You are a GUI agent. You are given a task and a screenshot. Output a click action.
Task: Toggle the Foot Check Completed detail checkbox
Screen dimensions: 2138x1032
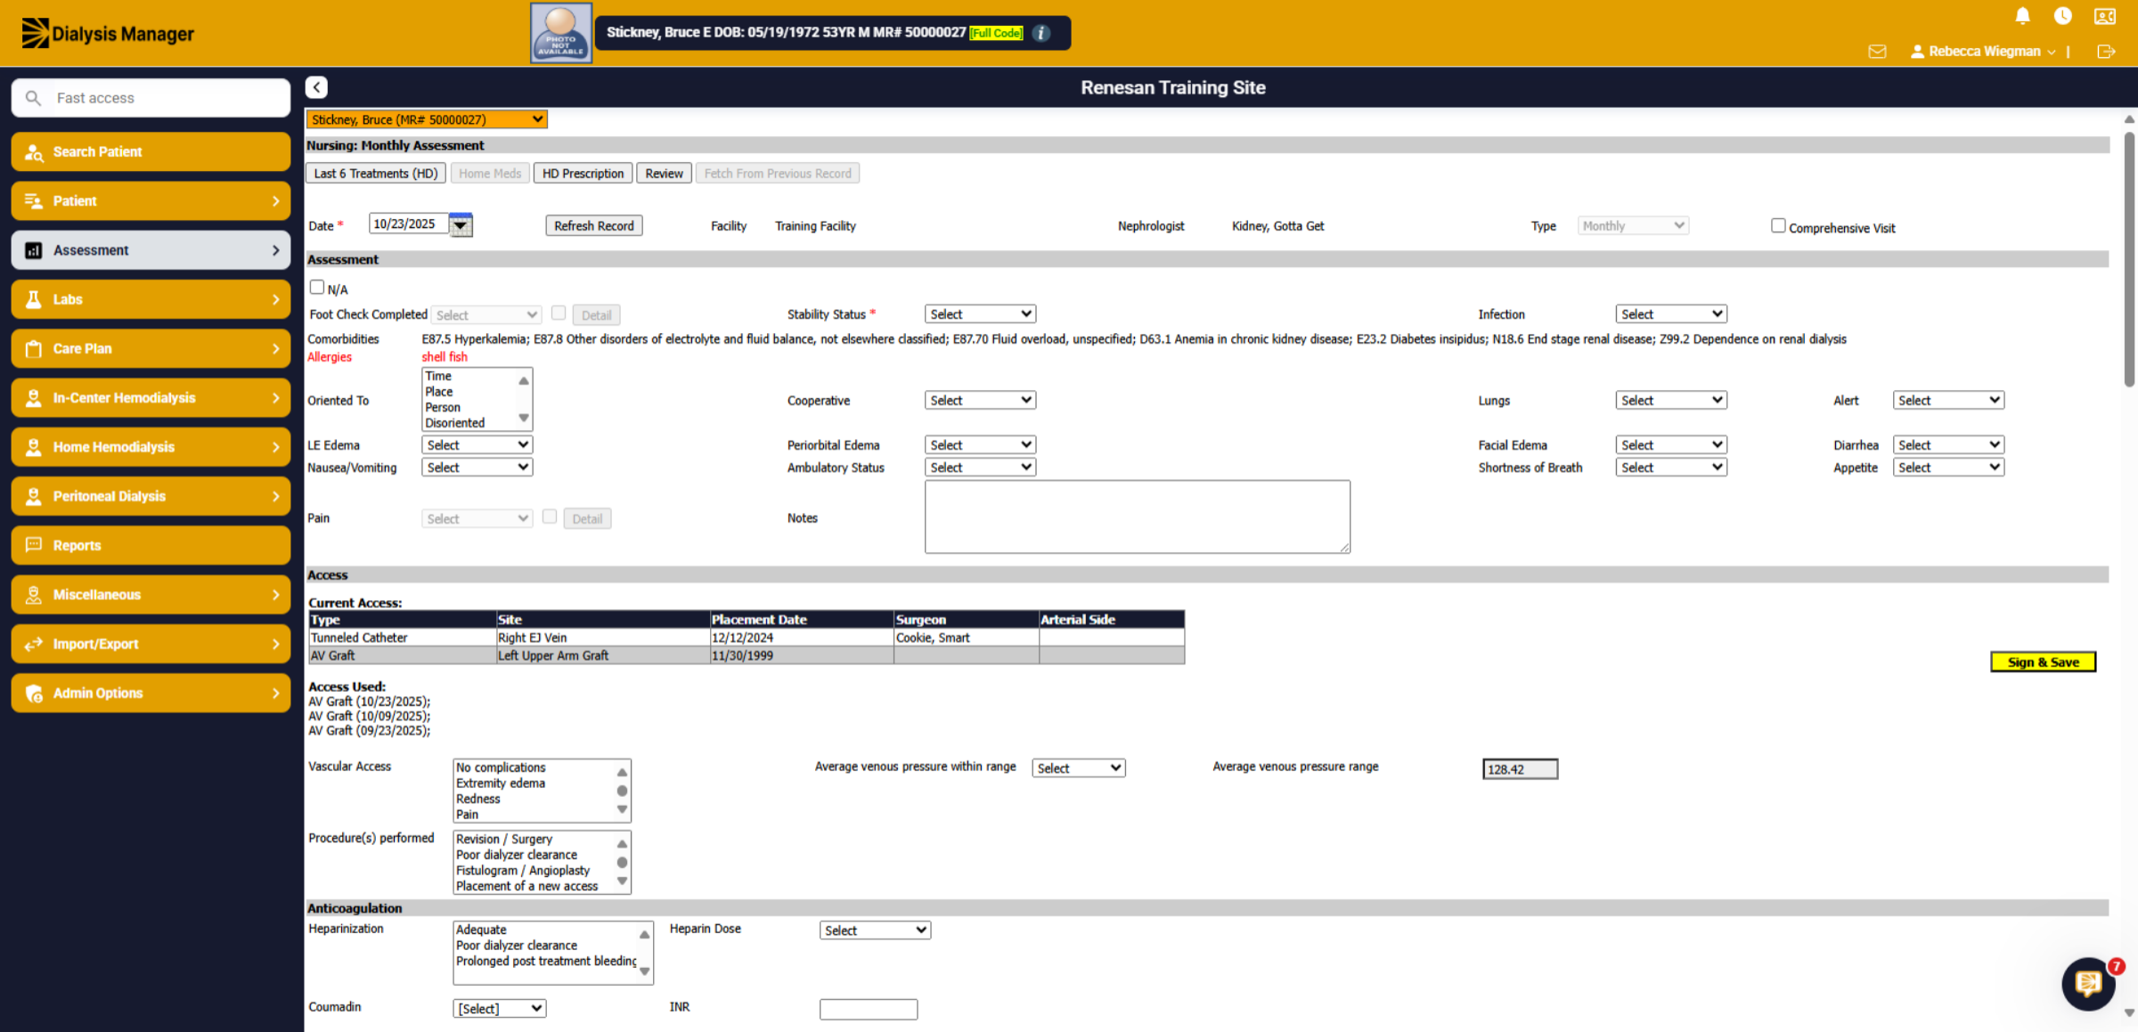[559, 313]
